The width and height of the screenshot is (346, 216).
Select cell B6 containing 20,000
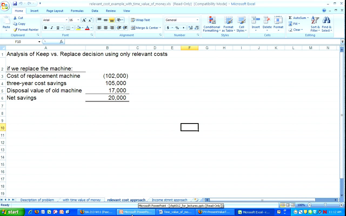coord(107,98)
